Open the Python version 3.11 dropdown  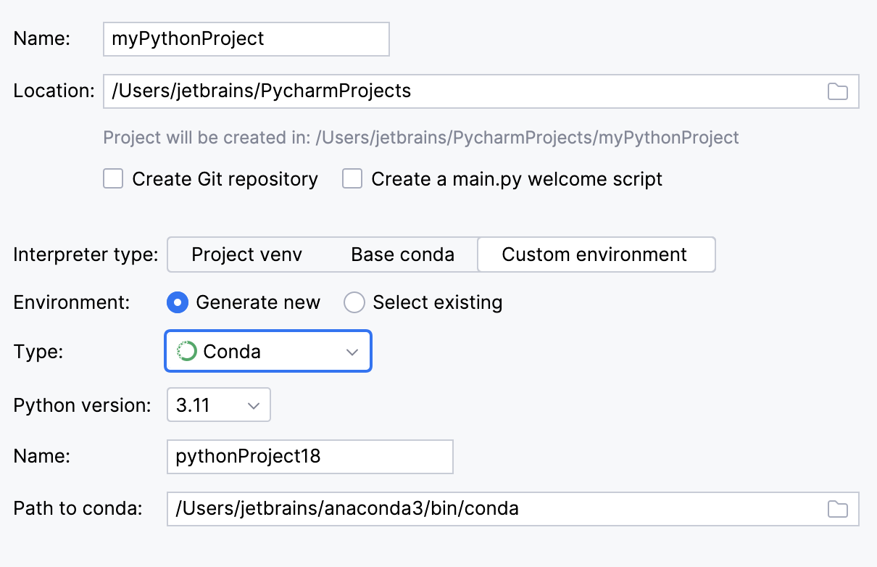(x=218, y=405)
